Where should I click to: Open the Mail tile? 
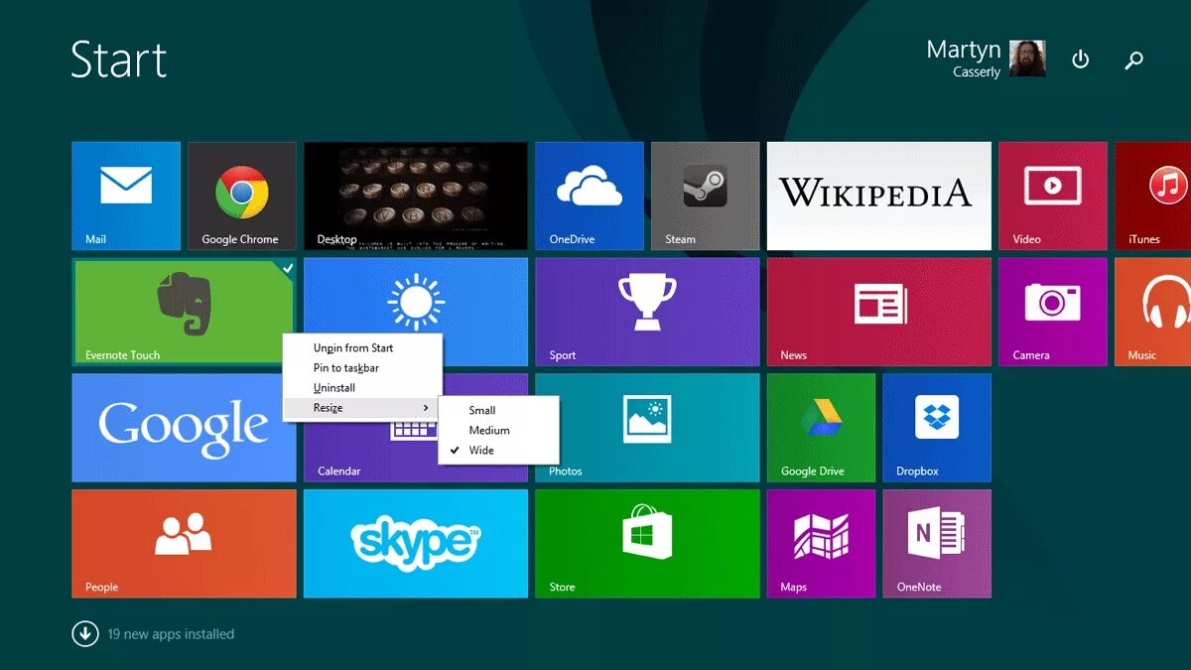pyautogui.click(x=126, y=196)
